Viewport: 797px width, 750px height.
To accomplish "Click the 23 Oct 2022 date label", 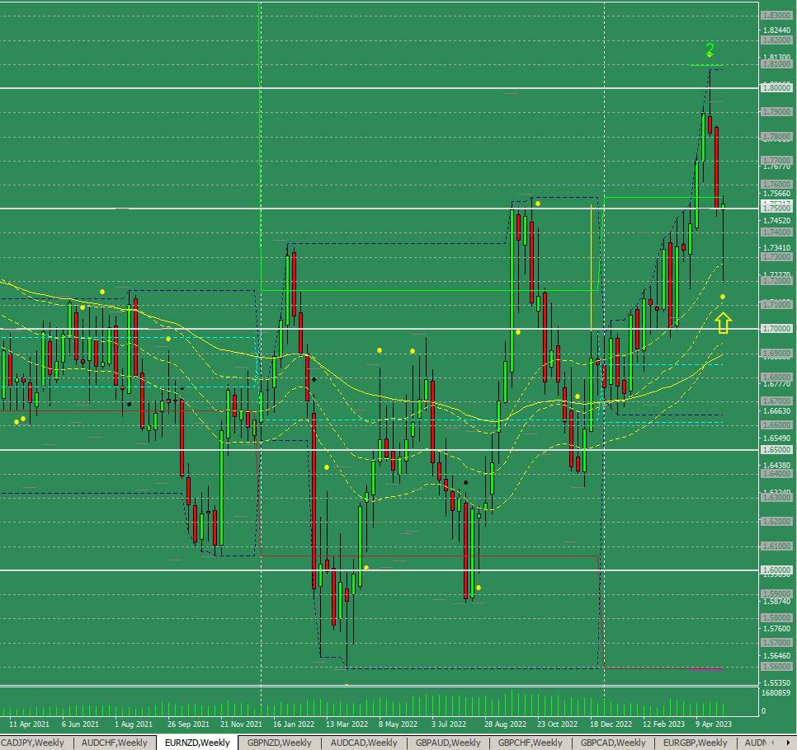I will click(x=558, y=724).
